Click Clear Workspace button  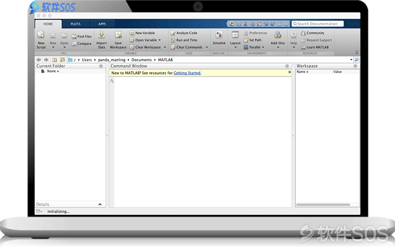point(145,47)
